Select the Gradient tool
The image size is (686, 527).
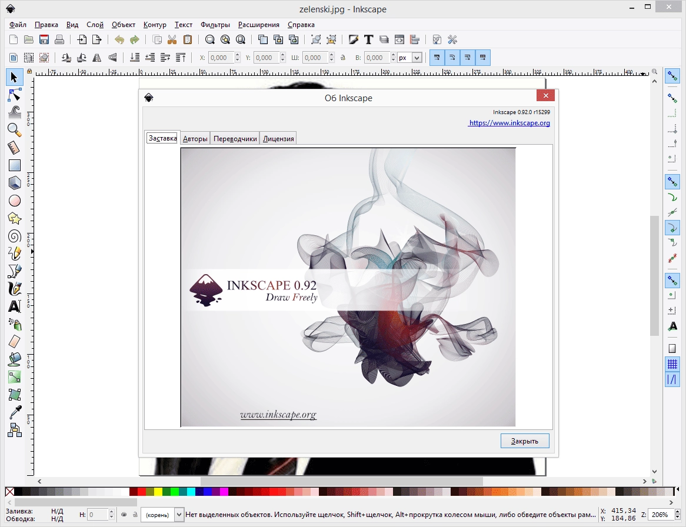tap(15, 377)
